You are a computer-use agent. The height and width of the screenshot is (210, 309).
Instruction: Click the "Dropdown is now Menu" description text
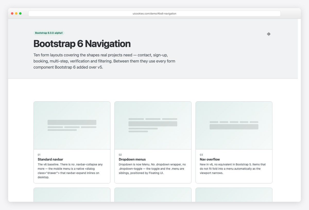coord(152,169)
